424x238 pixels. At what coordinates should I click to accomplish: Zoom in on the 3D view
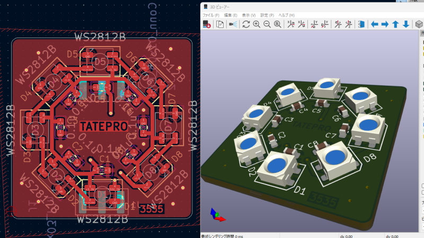(257, 24)
